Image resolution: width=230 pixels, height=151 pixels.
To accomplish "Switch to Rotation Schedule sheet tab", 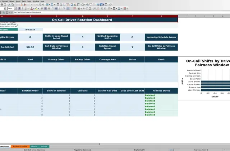I will (x=20, y=146).
